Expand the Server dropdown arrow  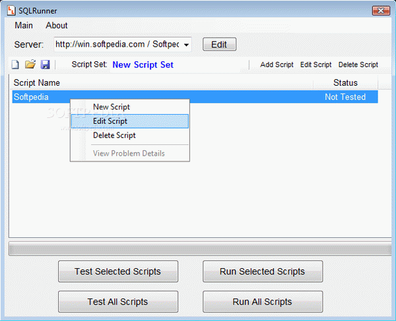[x=186, y=45]
